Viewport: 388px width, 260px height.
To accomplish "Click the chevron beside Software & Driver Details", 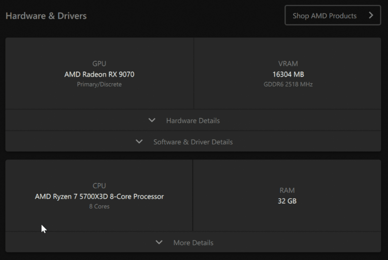I will (x=139, y=141).
